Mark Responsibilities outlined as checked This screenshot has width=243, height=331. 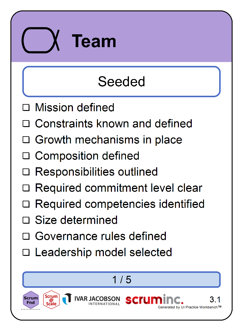[x=26, y=172]
